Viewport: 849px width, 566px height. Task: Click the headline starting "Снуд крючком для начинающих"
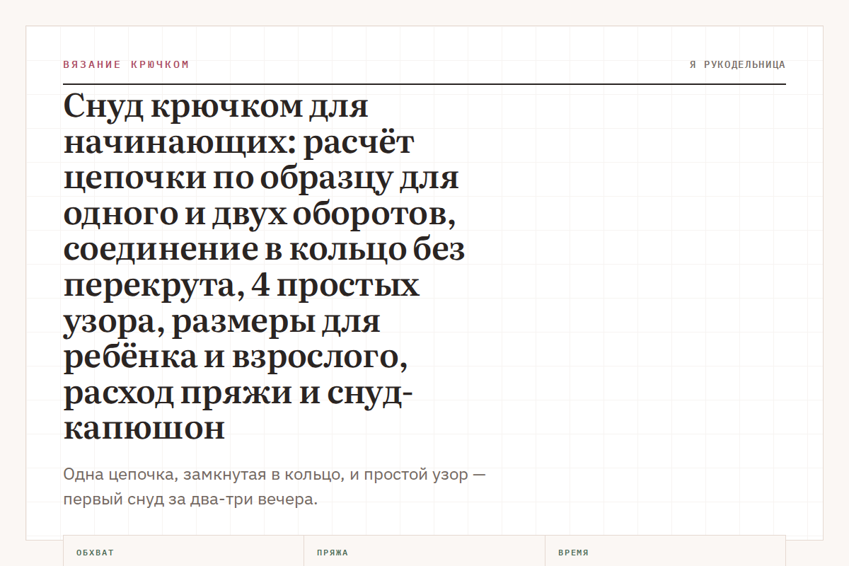(x=264, y=268)
